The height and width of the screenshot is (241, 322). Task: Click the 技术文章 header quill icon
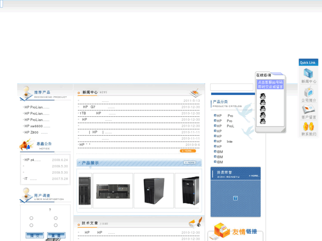point(195,223)
